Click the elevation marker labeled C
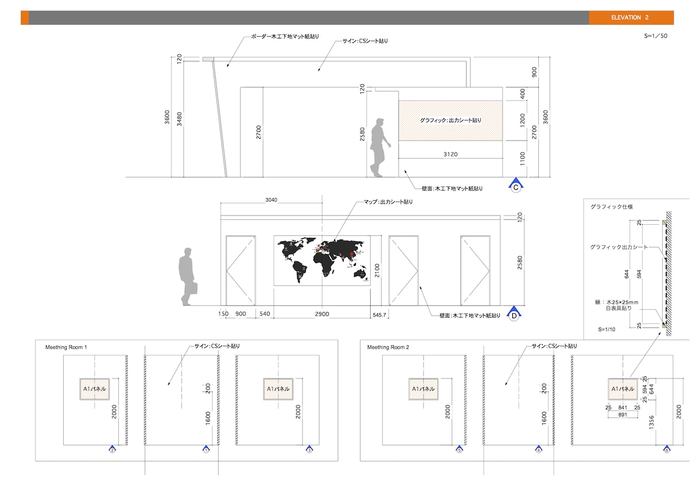The height and width of the screenshot is (495, 700). tap(516, 186)
